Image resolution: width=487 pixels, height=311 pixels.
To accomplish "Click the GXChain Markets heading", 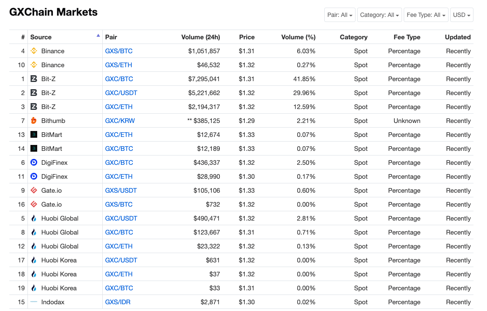I will [53, 12].
